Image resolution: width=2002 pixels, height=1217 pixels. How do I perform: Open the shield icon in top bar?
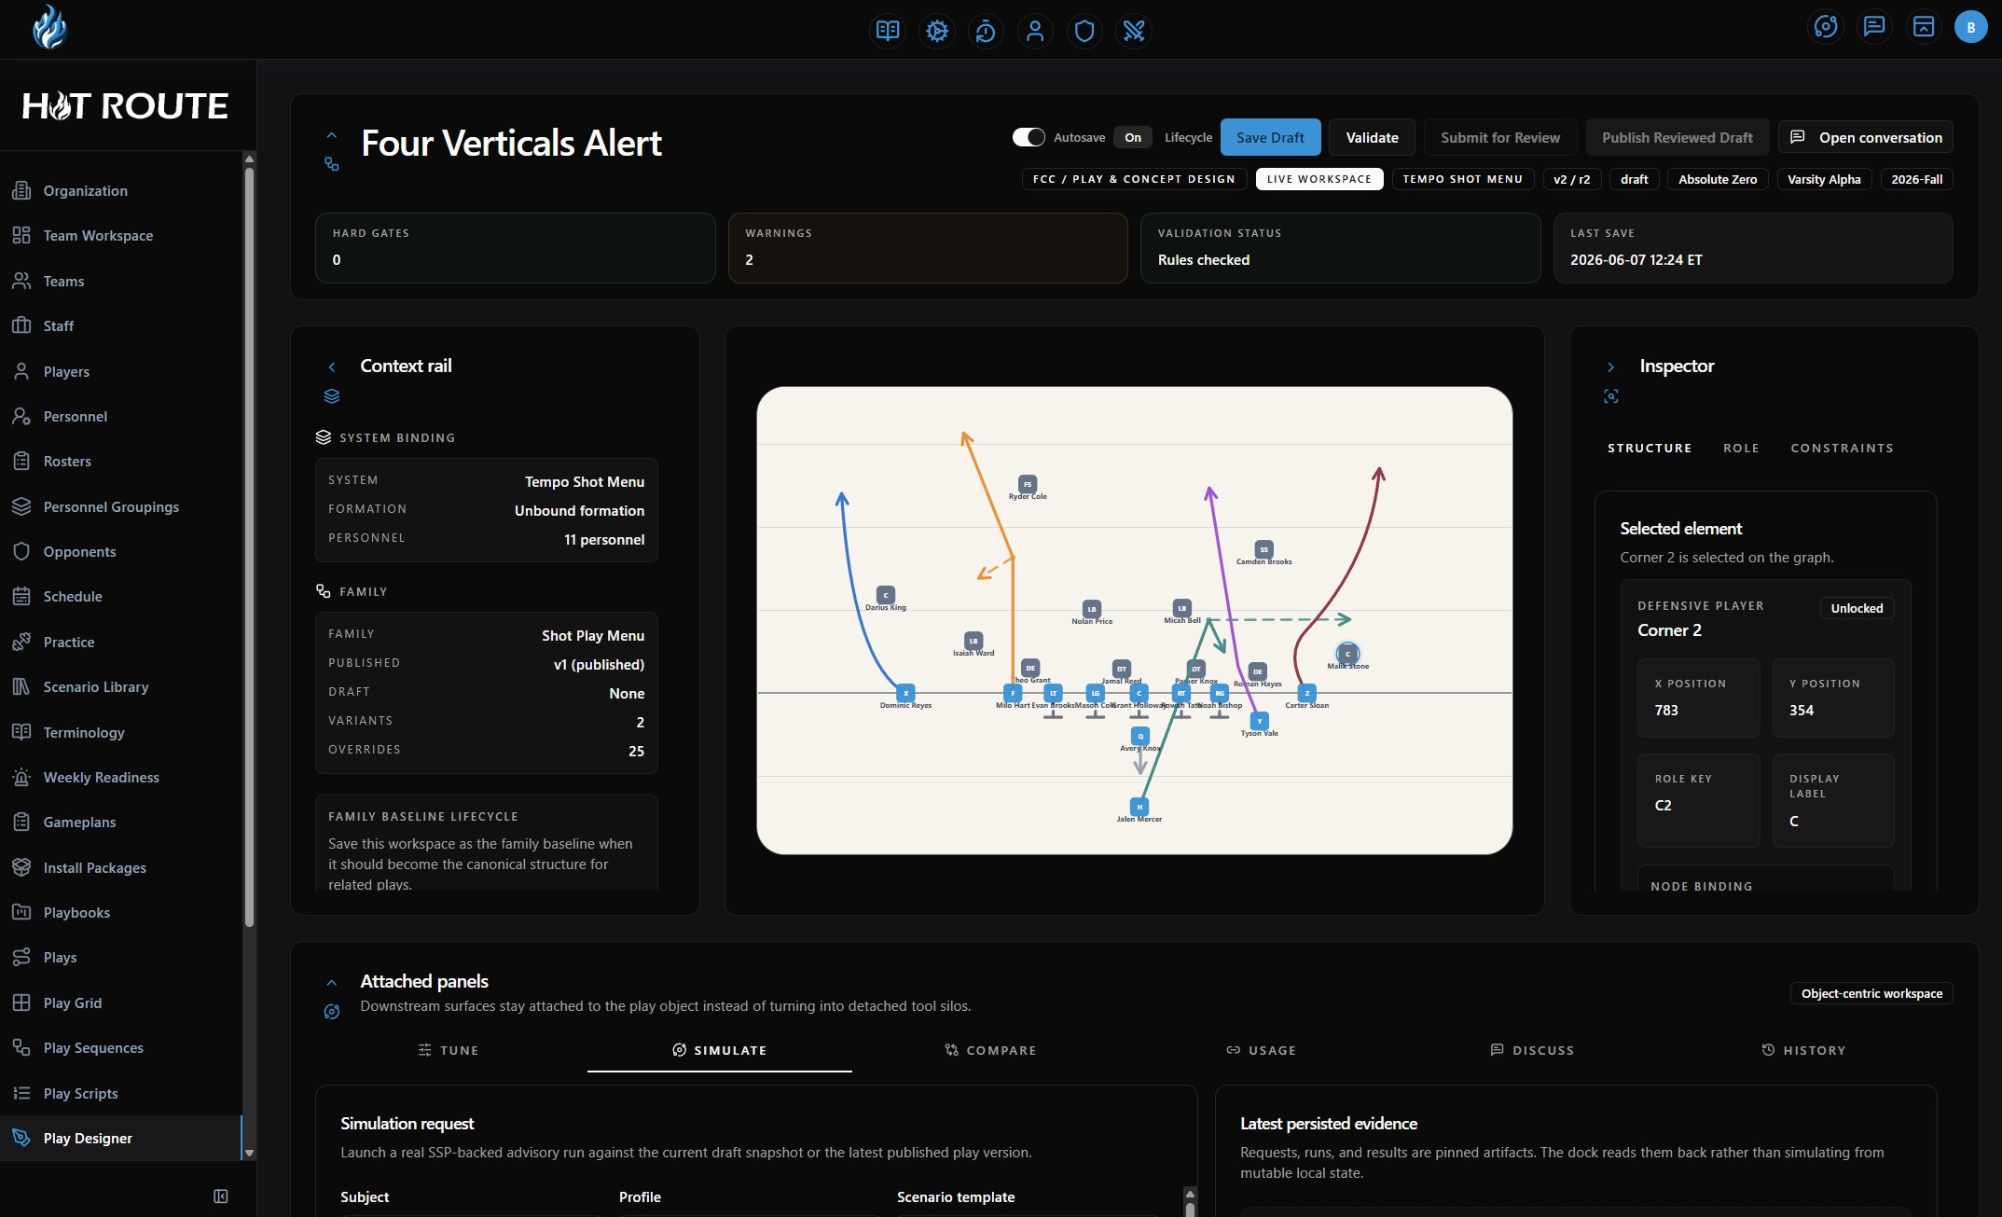1084,31
